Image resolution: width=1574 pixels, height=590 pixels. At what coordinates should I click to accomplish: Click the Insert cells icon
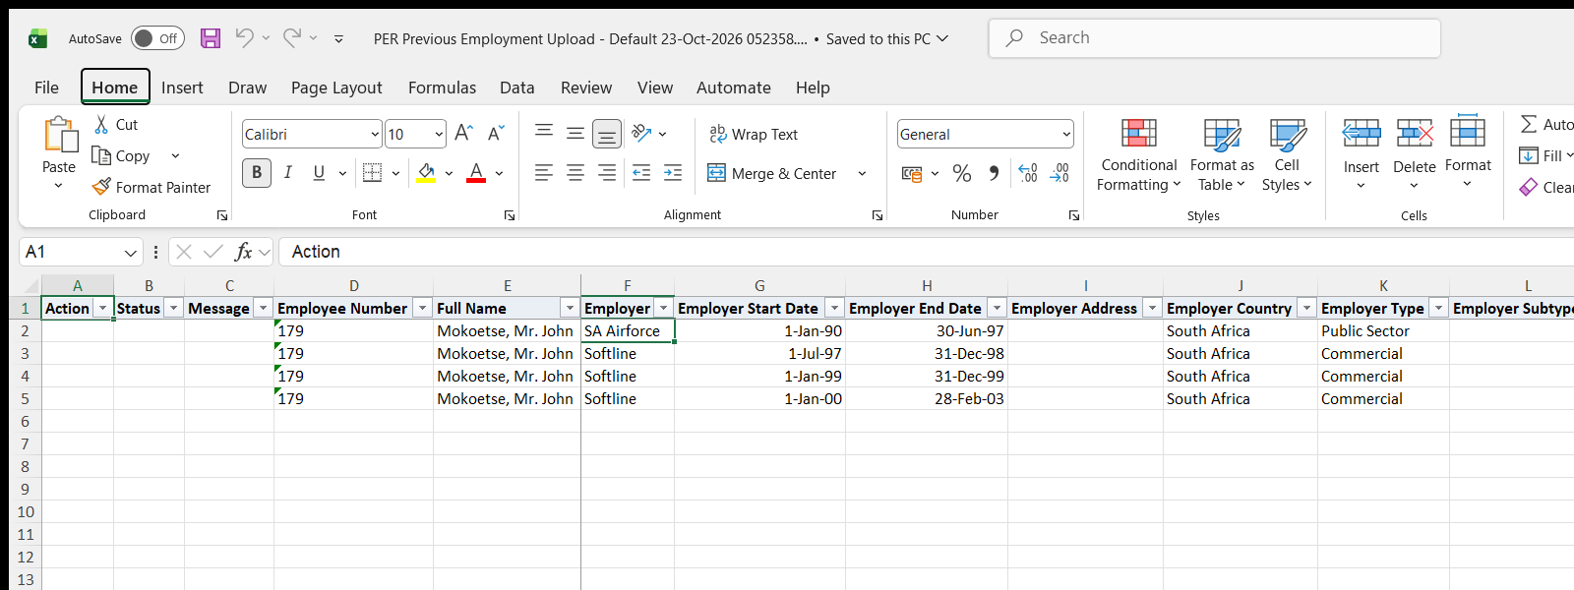tap(1362, 133)
